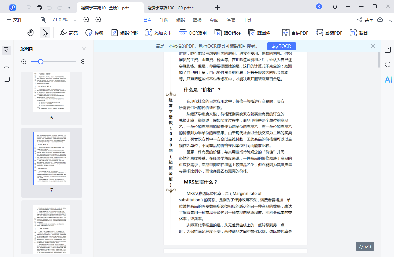Select the 工具 ribbon tab

coord(247,20)
